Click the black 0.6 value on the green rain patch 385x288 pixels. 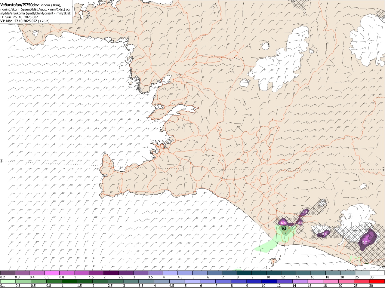[284, 229]
